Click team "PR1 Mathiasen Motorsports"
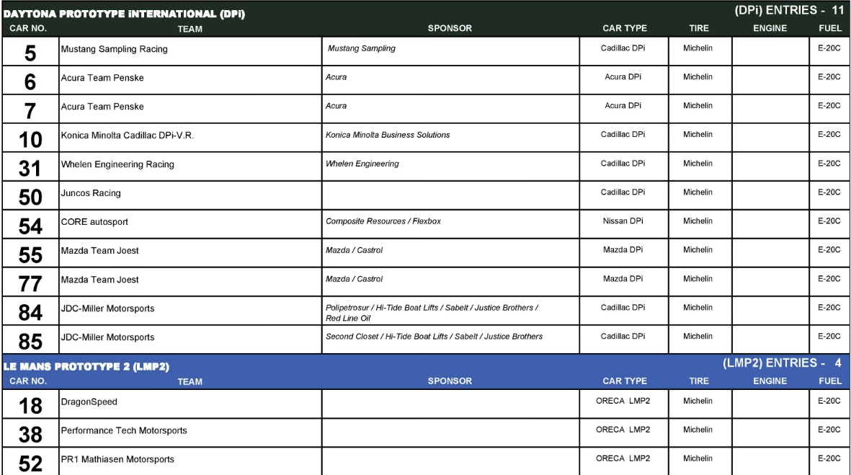 (x=117, y=459)
